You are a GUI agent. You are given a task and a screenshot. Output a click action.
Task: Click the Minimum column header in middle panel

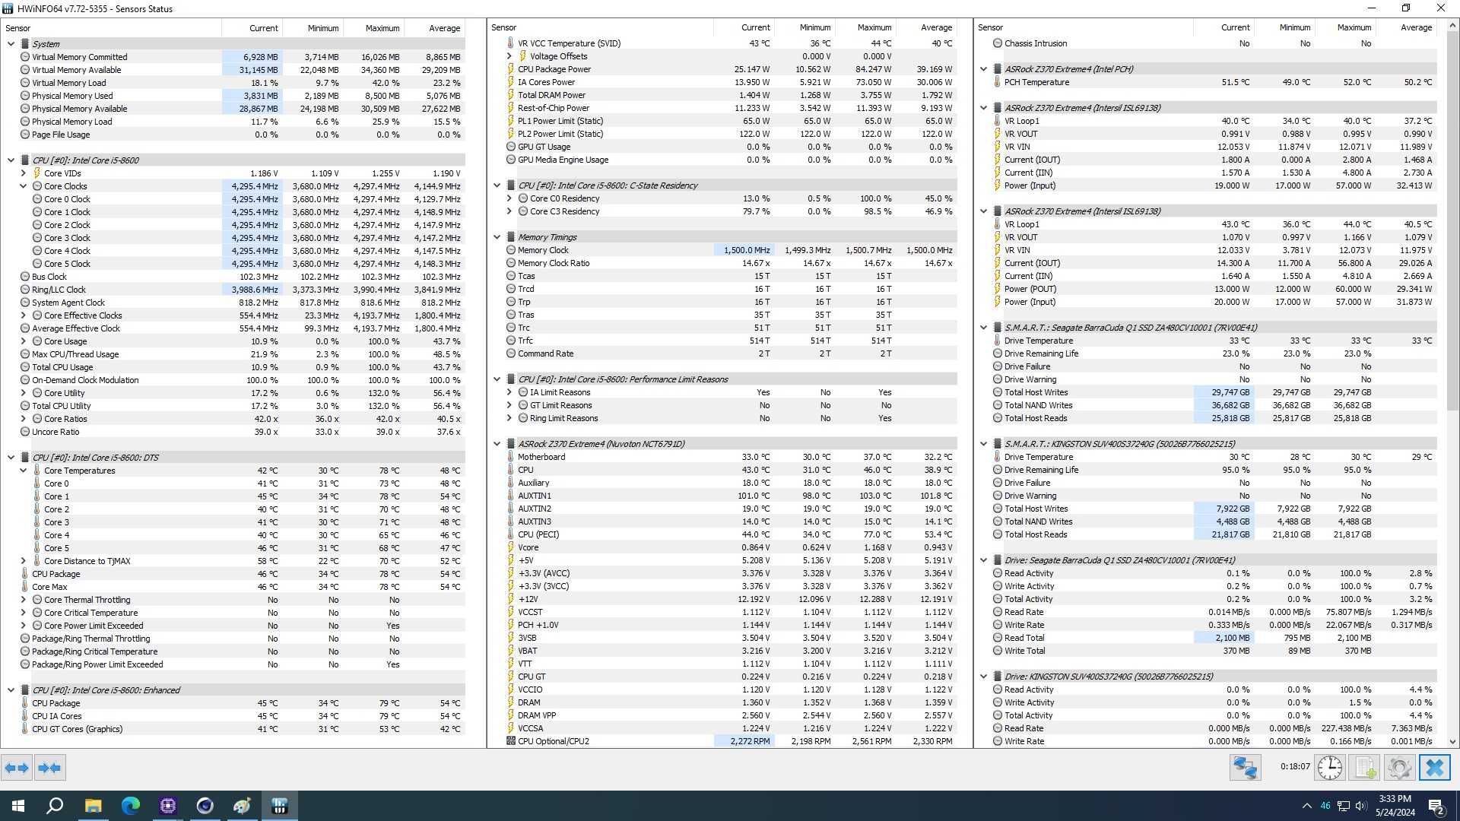click(x=805, y=27)
